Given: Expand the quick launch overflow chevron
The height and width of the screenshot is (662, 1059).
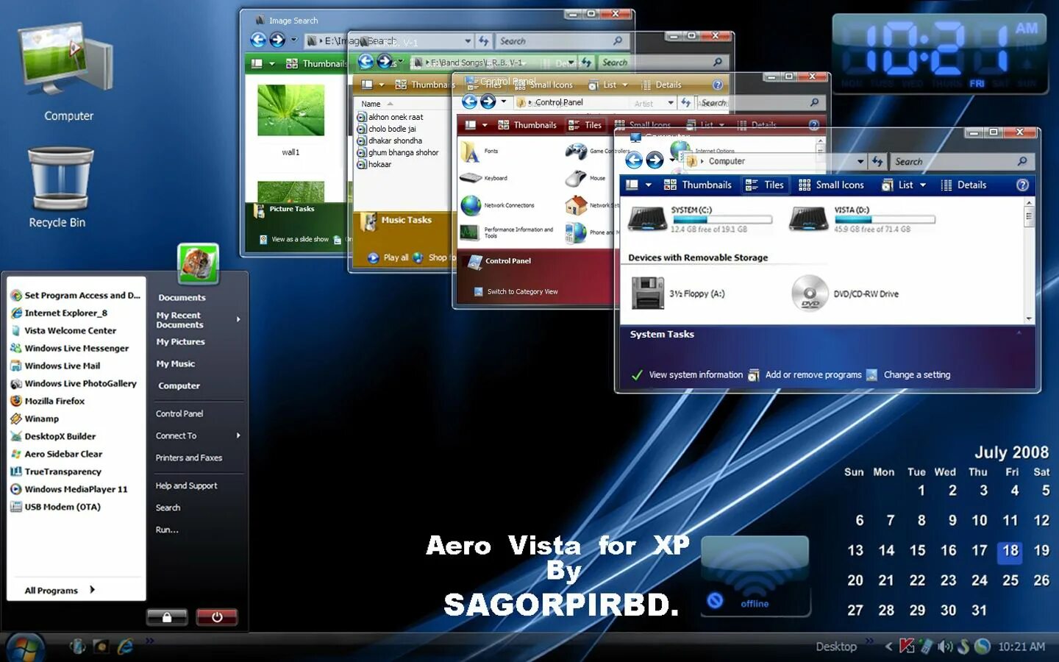Looking at the screenshot, I should tap(150, 641).
